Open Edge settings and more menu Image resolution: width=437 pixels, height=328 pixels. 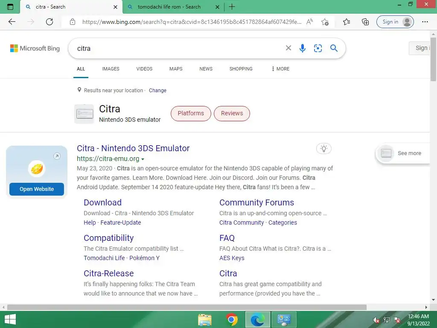(x=425, y=22)
